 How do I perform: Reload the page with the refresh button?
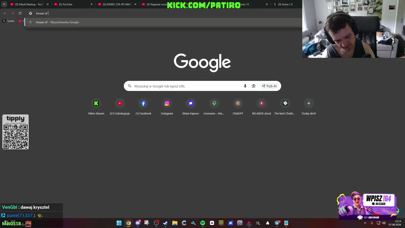point(20,13)
